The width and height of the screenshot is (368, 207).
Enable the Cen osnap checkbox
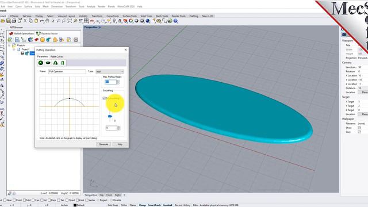[33, 200]
